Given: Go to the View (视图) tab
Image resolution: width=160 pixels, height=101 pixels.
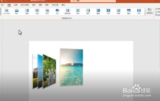Looking at the screenshot, I should pos(40,5).
